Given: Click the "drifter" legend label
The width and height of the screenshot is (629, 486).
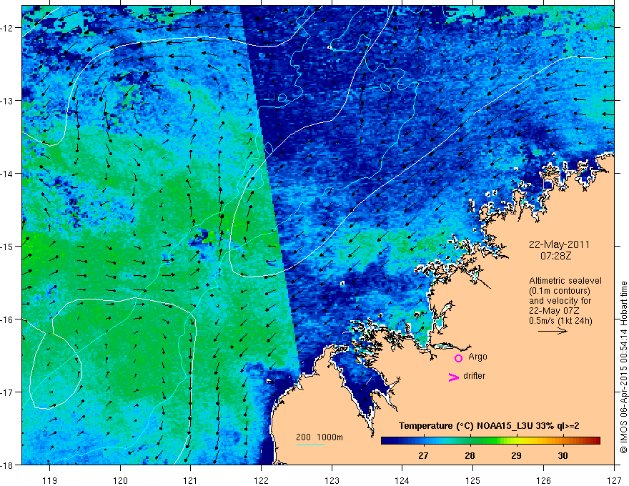Looking at the screenshot, I should pyautogui.click(x=474, y=376).
